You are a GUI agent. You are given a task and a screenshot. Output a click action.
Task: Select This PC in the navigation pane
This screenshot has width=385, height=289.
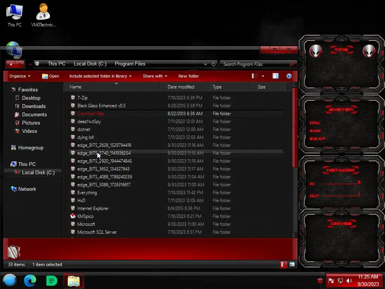click(23, 164)
